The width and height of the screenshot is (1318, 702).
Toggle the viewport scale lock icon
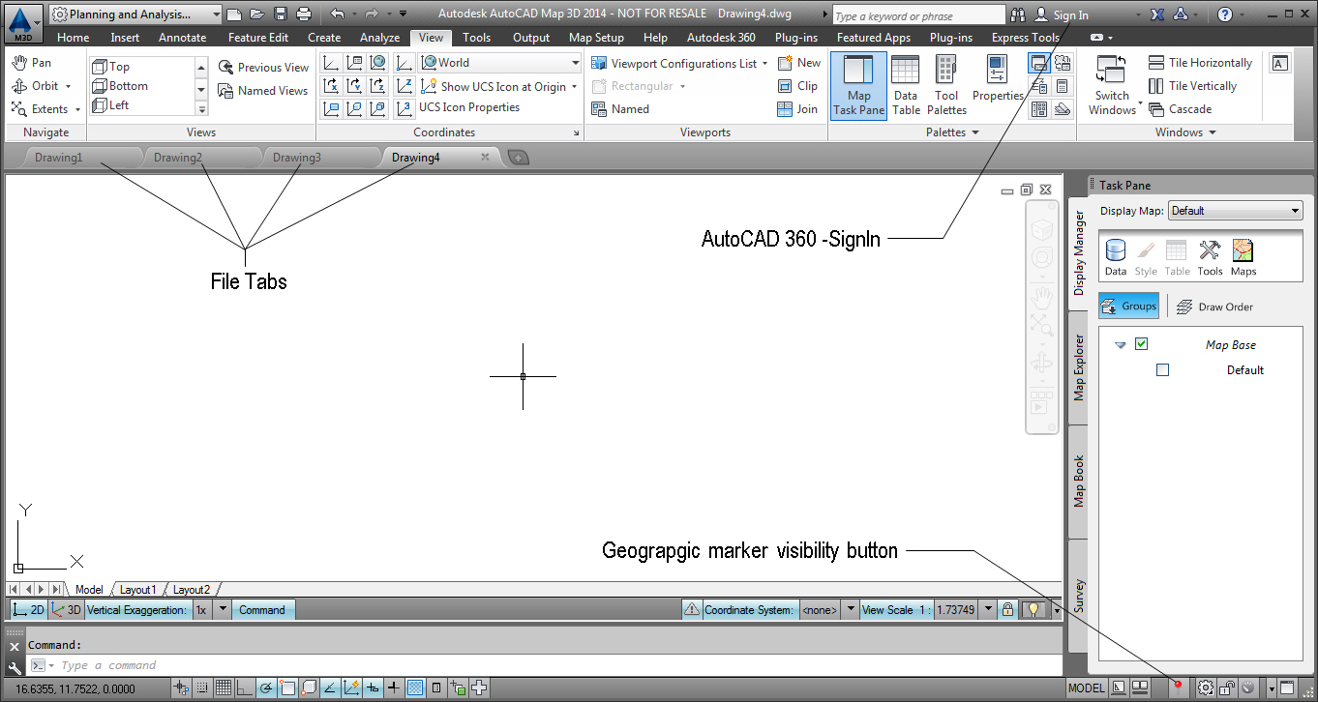point(1008,610)
